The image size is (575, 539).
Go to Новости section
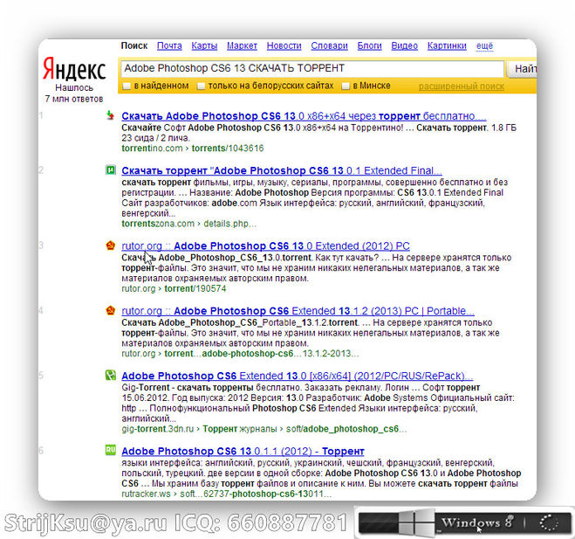point(284,46)
